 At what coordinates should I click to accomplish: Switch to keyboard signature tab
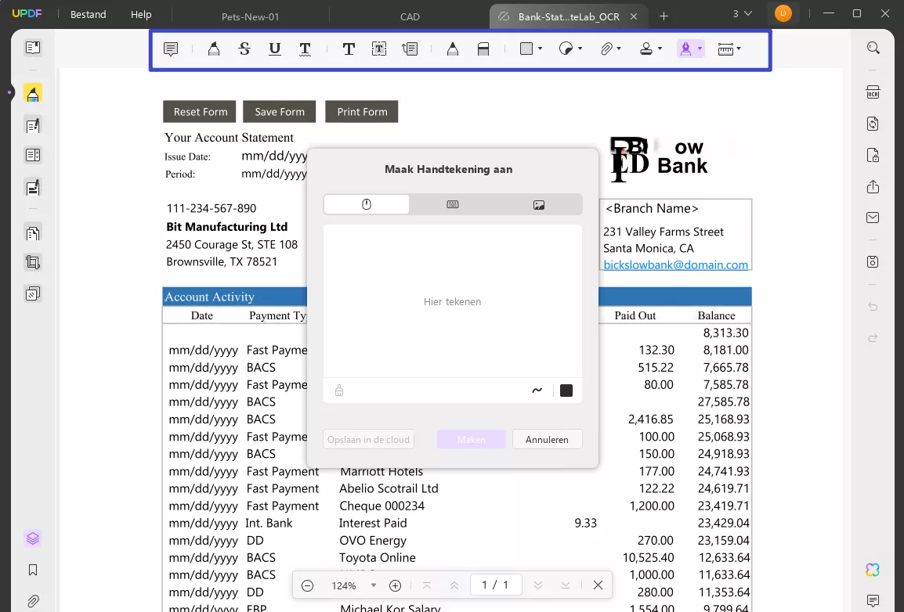tap(453, 204)
